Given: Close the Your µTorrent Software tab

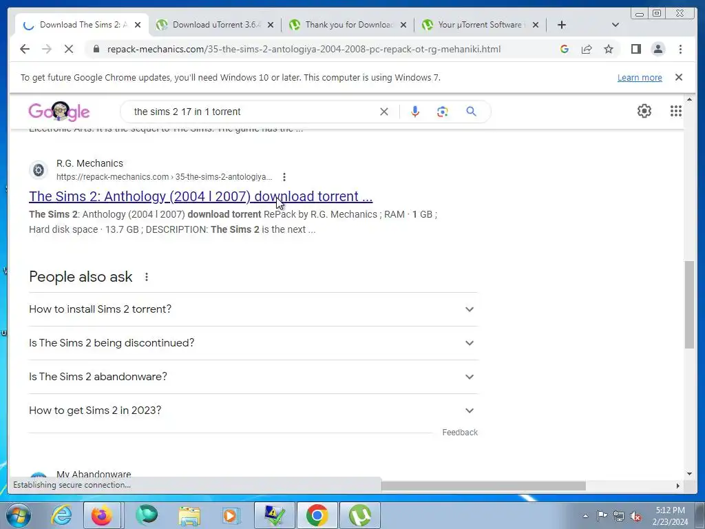Looking at the screenshot, I should 536,25.
